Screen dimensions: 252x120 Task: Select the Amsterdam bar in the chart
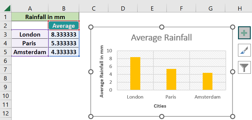coord(208,81)
